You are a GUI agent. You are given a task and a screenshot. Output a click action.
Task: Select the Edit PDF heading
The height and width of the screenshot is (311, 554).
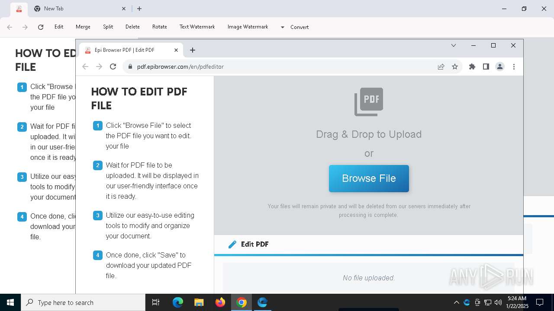pyautogui.click(x=254, y=244)
